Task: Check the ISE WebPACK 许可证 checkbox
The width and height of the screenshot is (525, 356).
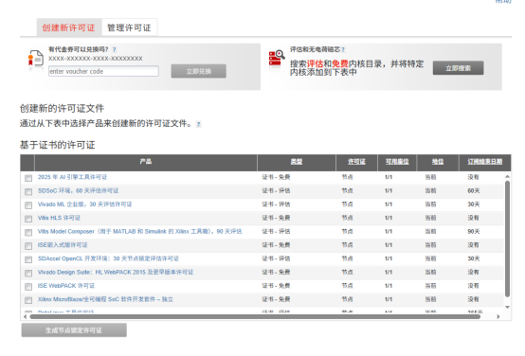Action: click(28, 287)
